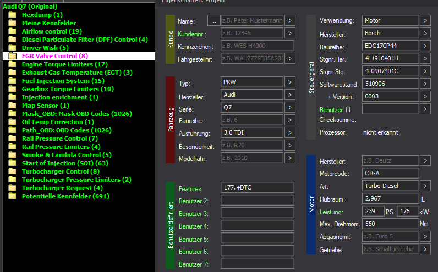Screen dimensions: 438x272
Task: Click the Benutzer 5 input field
Action: tap(258, 238)
